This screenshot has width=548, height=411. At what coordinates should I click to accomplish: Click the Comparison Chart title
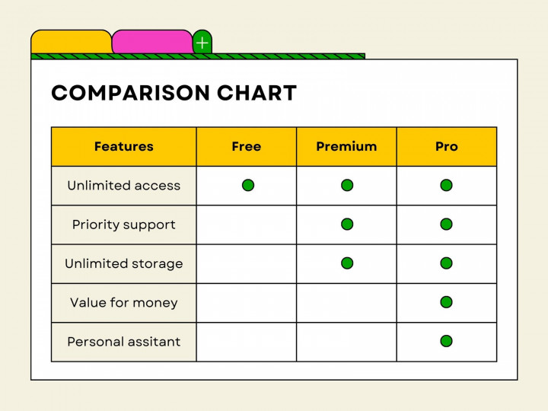pyautogui.click(x=174, y=93)
